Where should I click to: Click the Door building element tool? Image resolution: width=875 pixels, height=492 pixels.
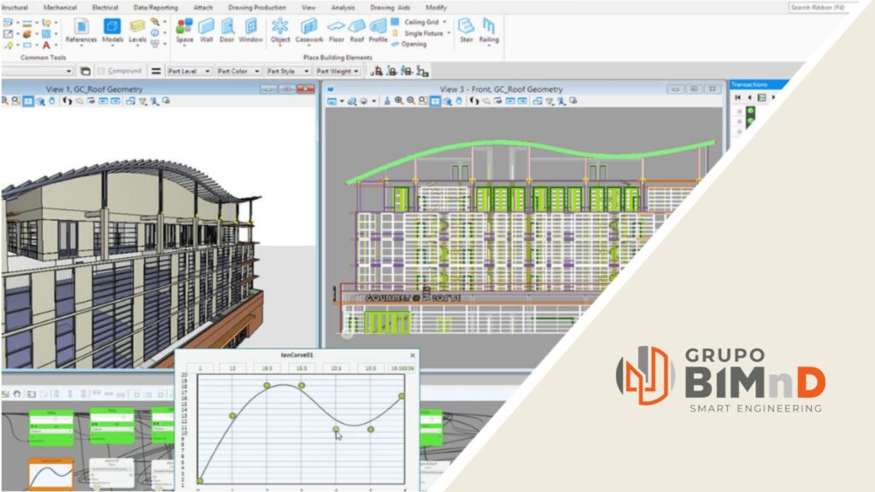[227, 29]
